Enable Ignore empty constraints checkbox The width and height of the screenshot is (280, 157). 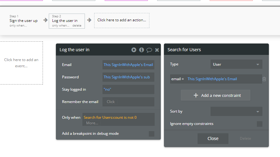coord(260,124)
